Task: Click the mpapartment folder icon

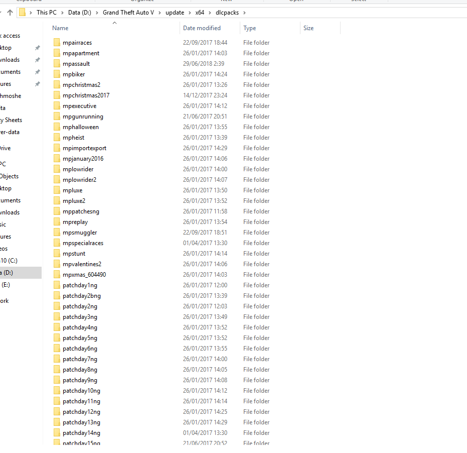Action: point(57,53)
